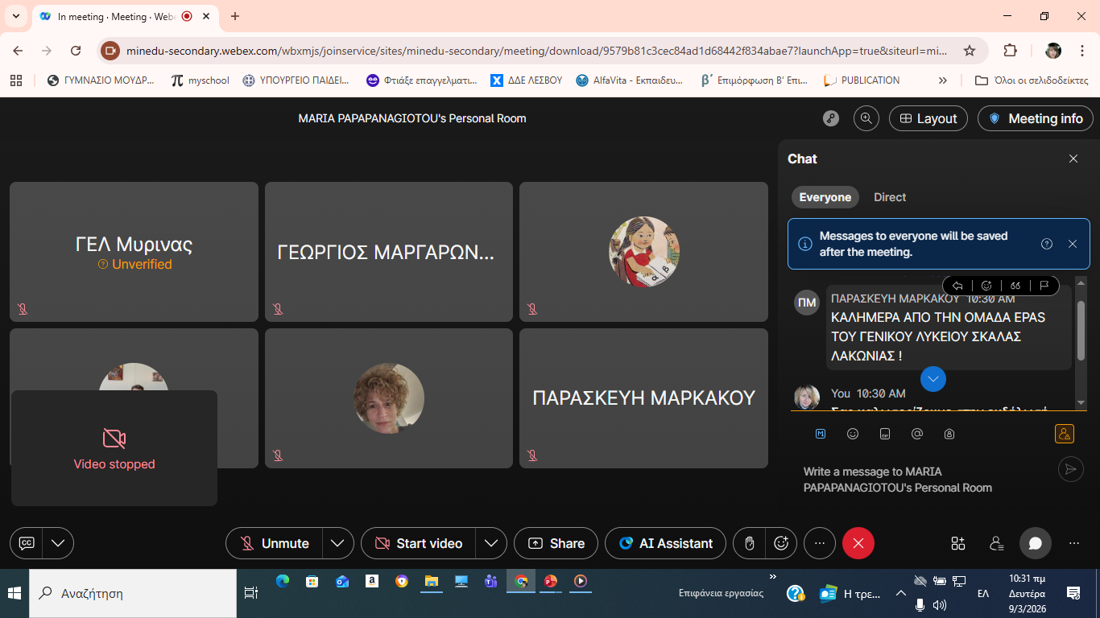This screenshot has height=618, width=1100.
Task: Open the GIF picker in chat
Action: [885, 434]
